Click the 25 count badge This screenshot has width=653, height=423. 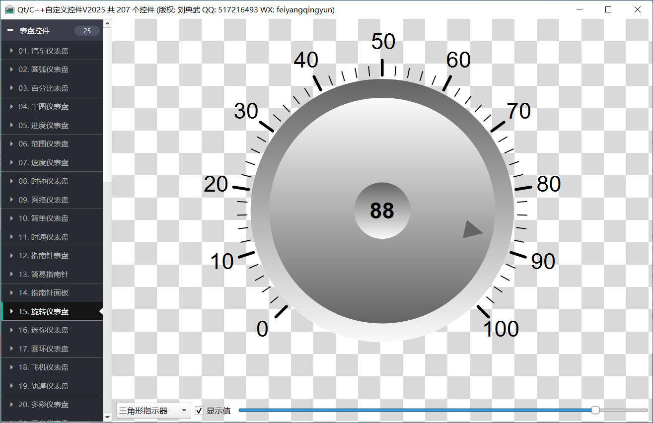[87, 31]
